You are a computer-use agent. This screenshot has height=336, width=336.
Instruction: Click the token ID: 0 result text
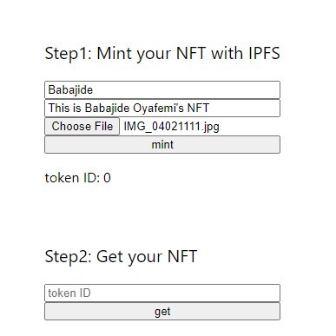(x=77, y=178)
